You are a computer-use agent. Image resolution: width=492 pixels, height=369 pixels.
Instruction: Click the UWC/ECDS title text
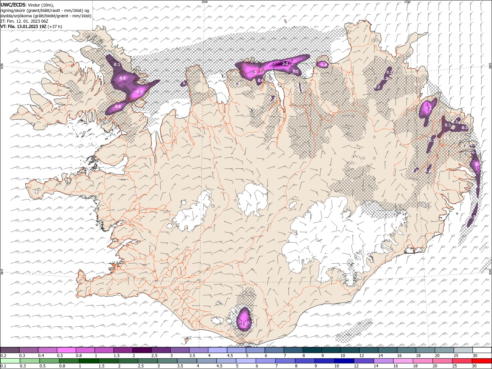[13, 5]
